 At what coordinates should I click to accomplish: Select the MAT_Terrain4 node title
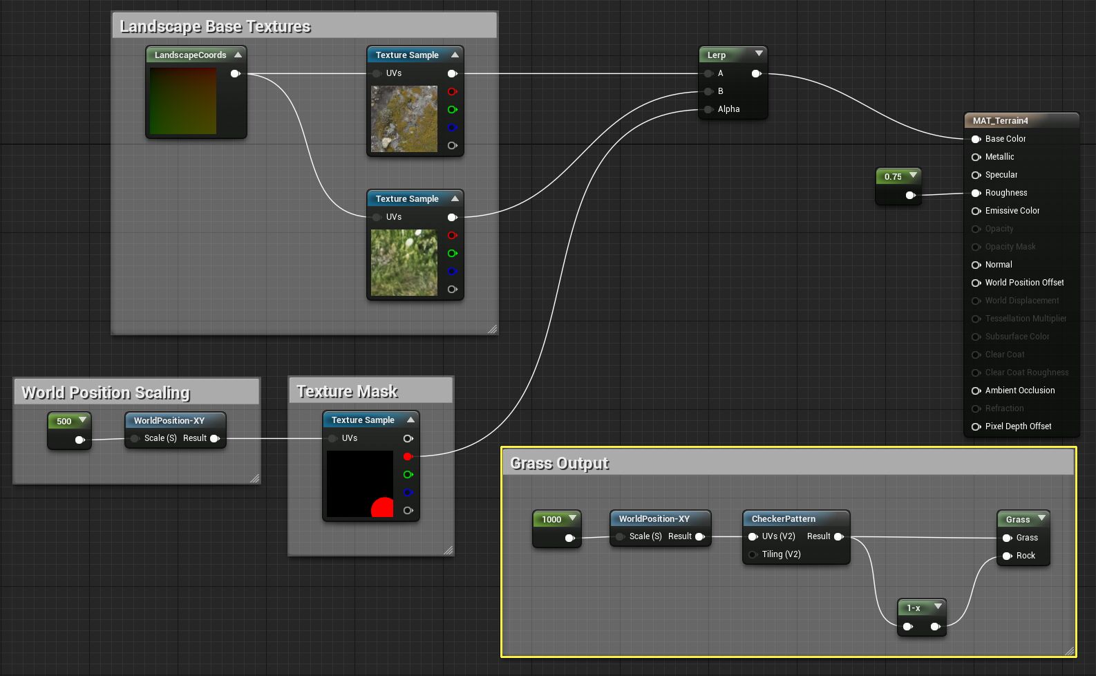coord(1000,120)
